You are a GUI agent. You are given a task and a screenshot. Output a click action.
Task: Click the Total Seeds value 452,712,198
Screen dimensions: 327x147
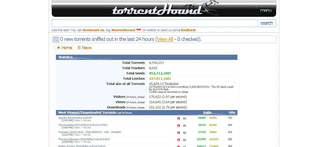tap(160, 73)
